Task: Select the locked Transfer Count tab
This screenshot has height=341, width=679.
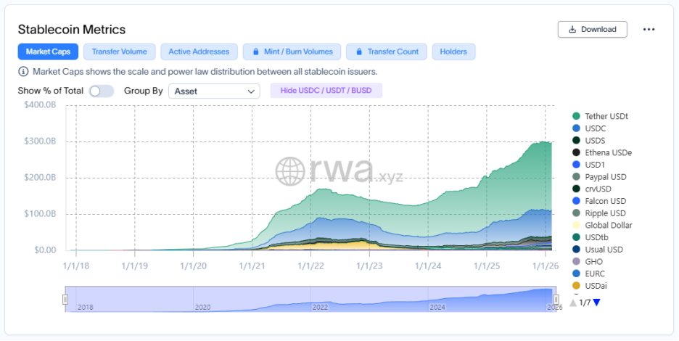Action: pos(386,52)
